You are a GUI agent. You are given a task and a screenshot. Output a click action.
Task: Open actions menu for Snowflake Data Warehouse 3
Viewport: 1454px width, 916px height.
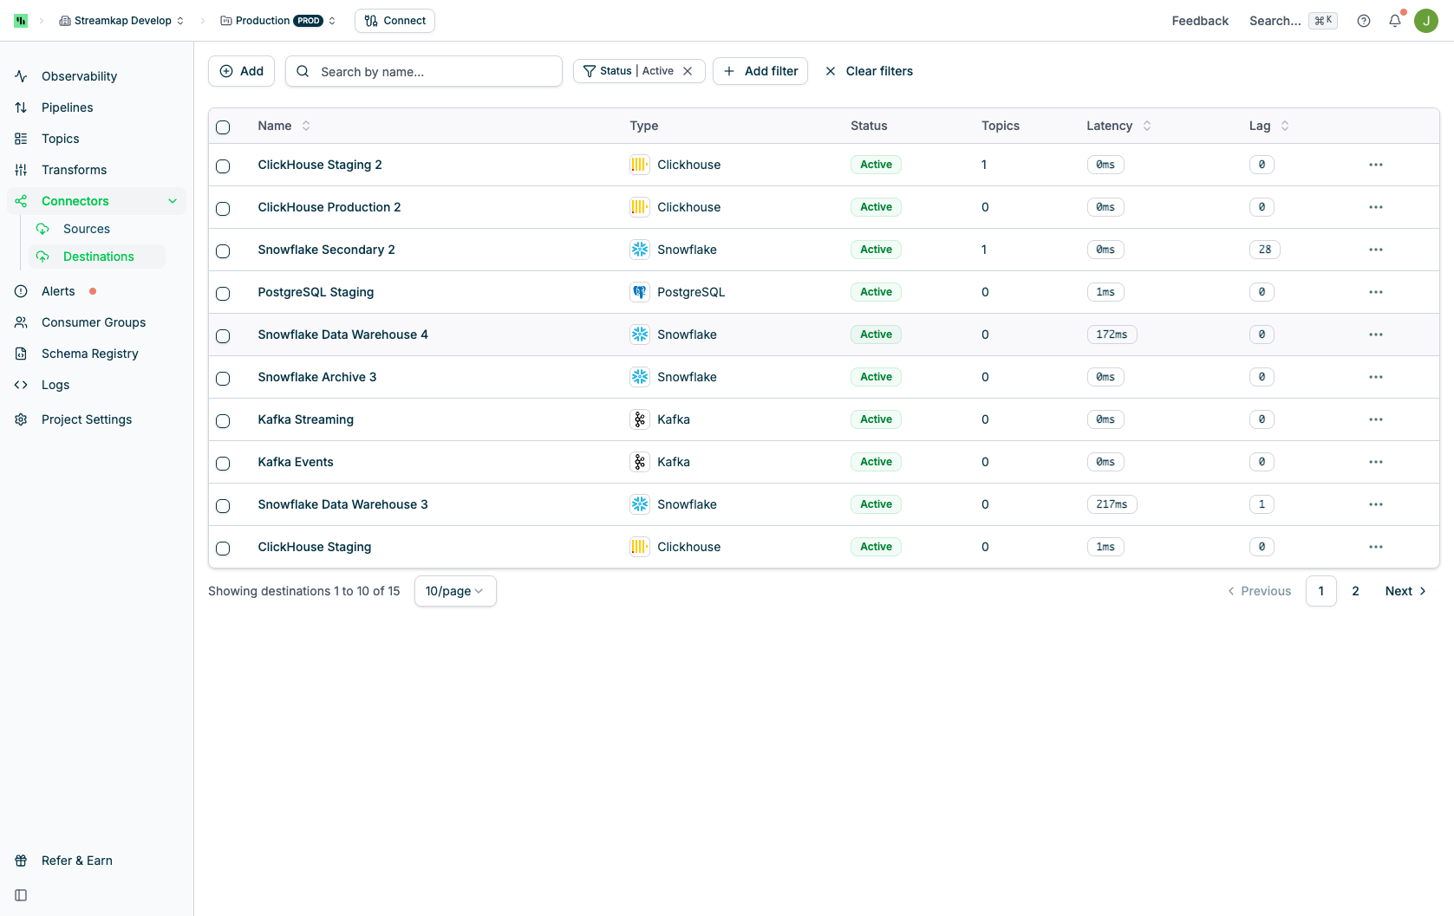(x=1376, y=504)
